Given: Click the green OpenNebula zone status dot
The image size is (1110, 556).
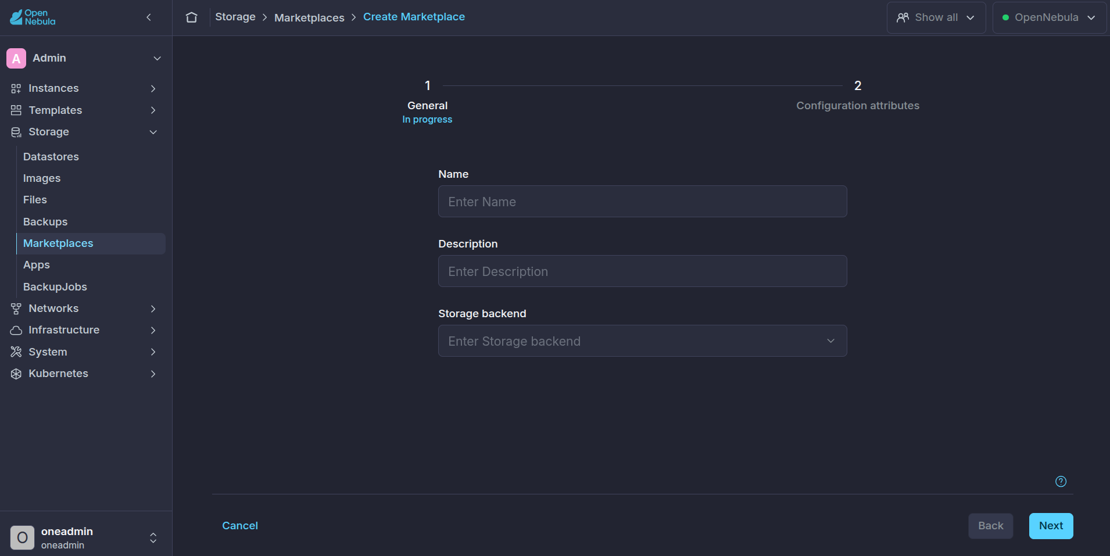Looking at the screenshot, I should point(1006,17).
